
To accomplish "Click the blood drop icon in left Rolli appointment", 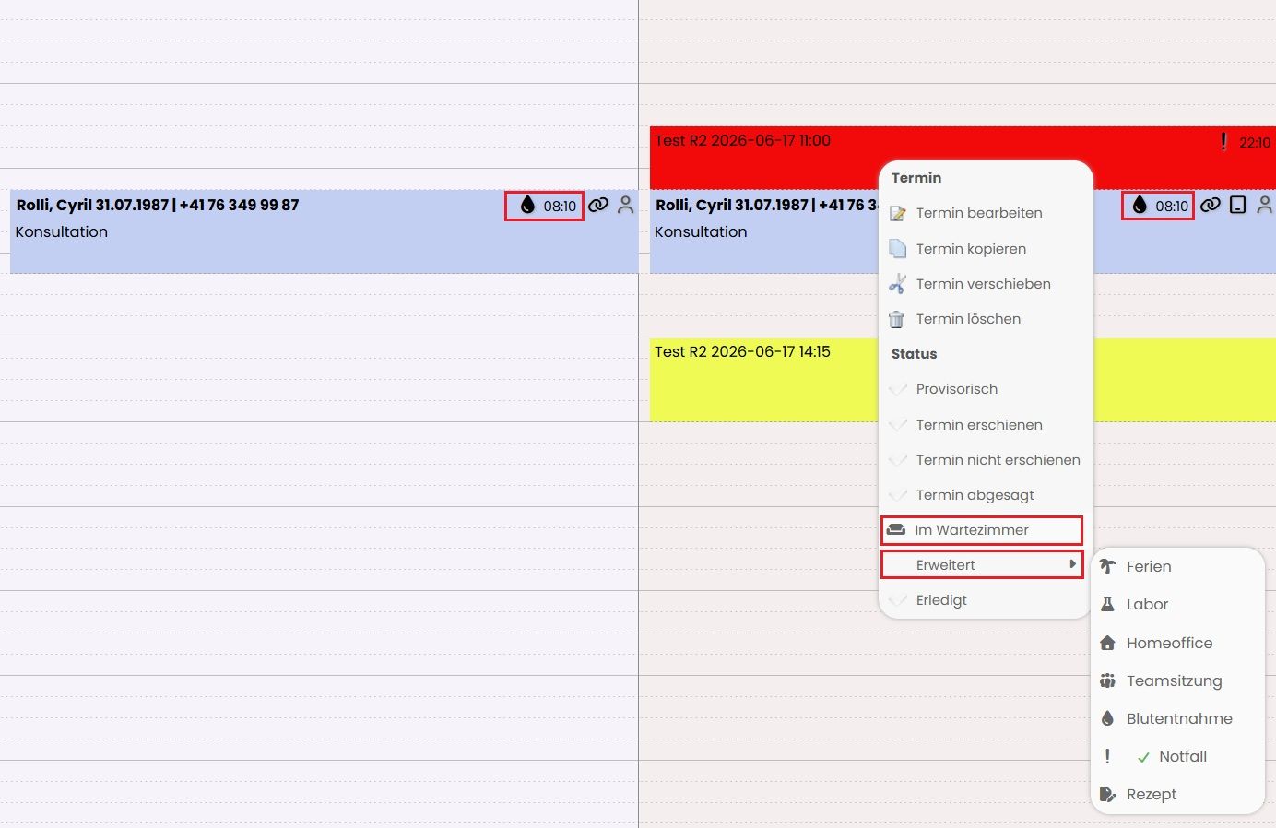I will click(x=527, y=205).
